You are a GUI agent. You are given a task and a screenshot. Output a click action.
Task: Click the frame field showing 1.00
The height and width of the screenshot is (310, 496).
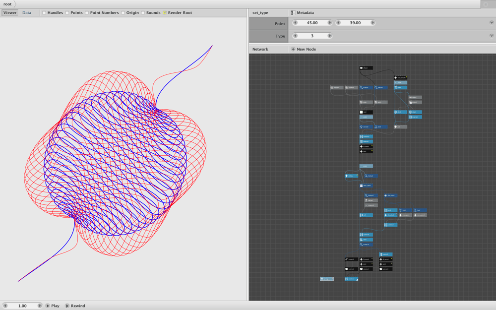click(22, 306)
